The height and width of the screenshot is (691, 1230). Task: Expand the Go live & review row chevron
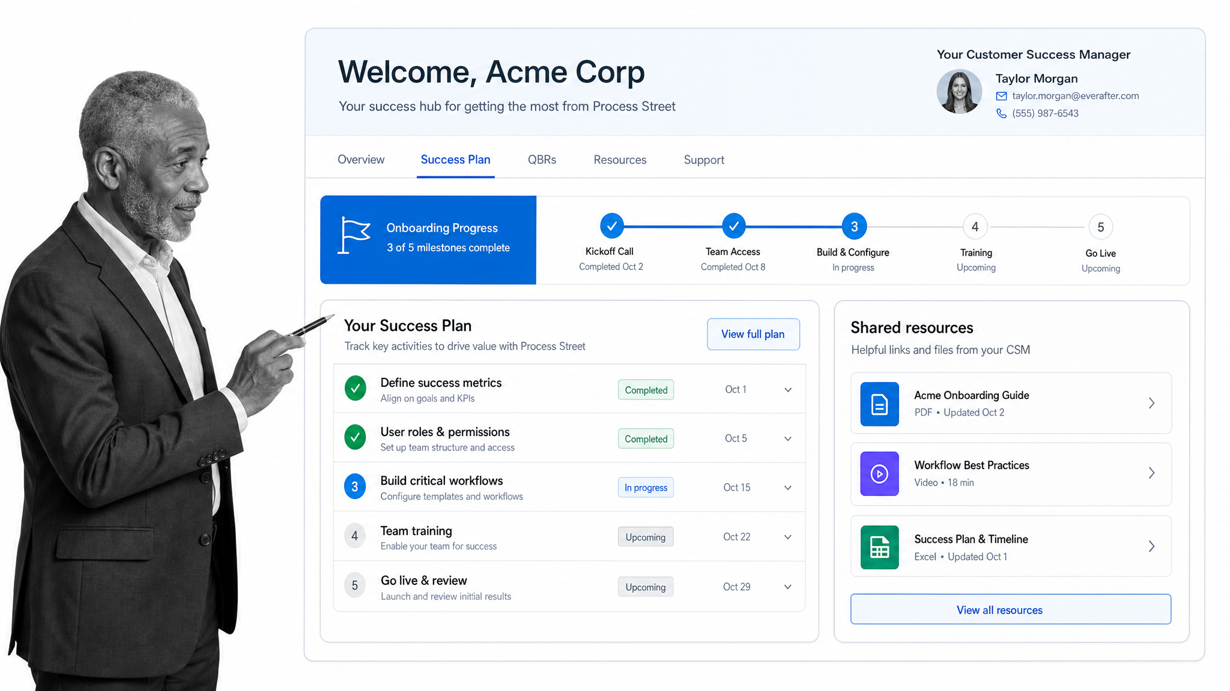tap(788, 587)
